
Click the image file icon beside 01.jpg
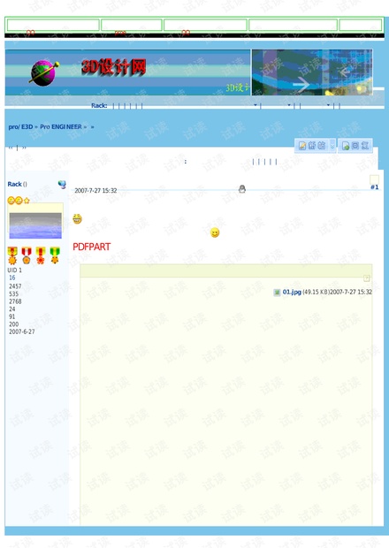coord(277,293)
